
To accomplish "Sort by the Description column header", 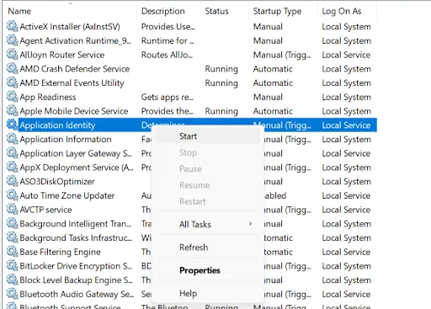I will click(x=168, y=11).
